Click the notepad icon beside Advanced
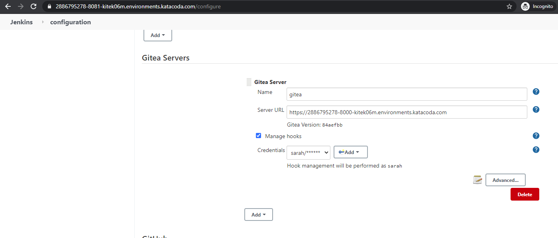 [x=477, y=180]
